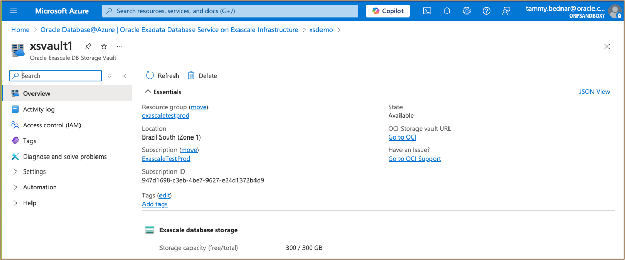
Task: Select Activity log in sidebar
Action: point(39,109)
